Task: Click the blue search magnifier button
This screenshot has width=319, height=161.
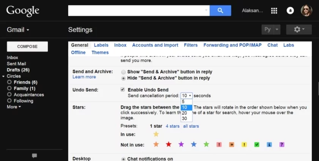Action: [220, 11]
